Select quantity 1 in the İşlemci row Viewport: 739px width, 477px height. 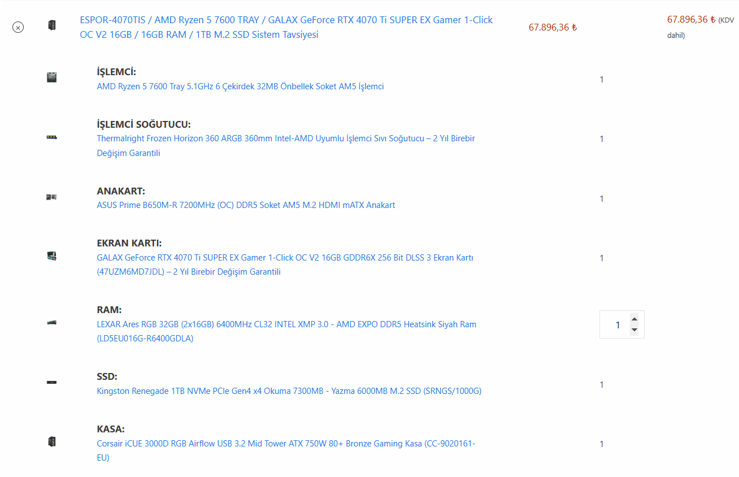tap(602, 80)
